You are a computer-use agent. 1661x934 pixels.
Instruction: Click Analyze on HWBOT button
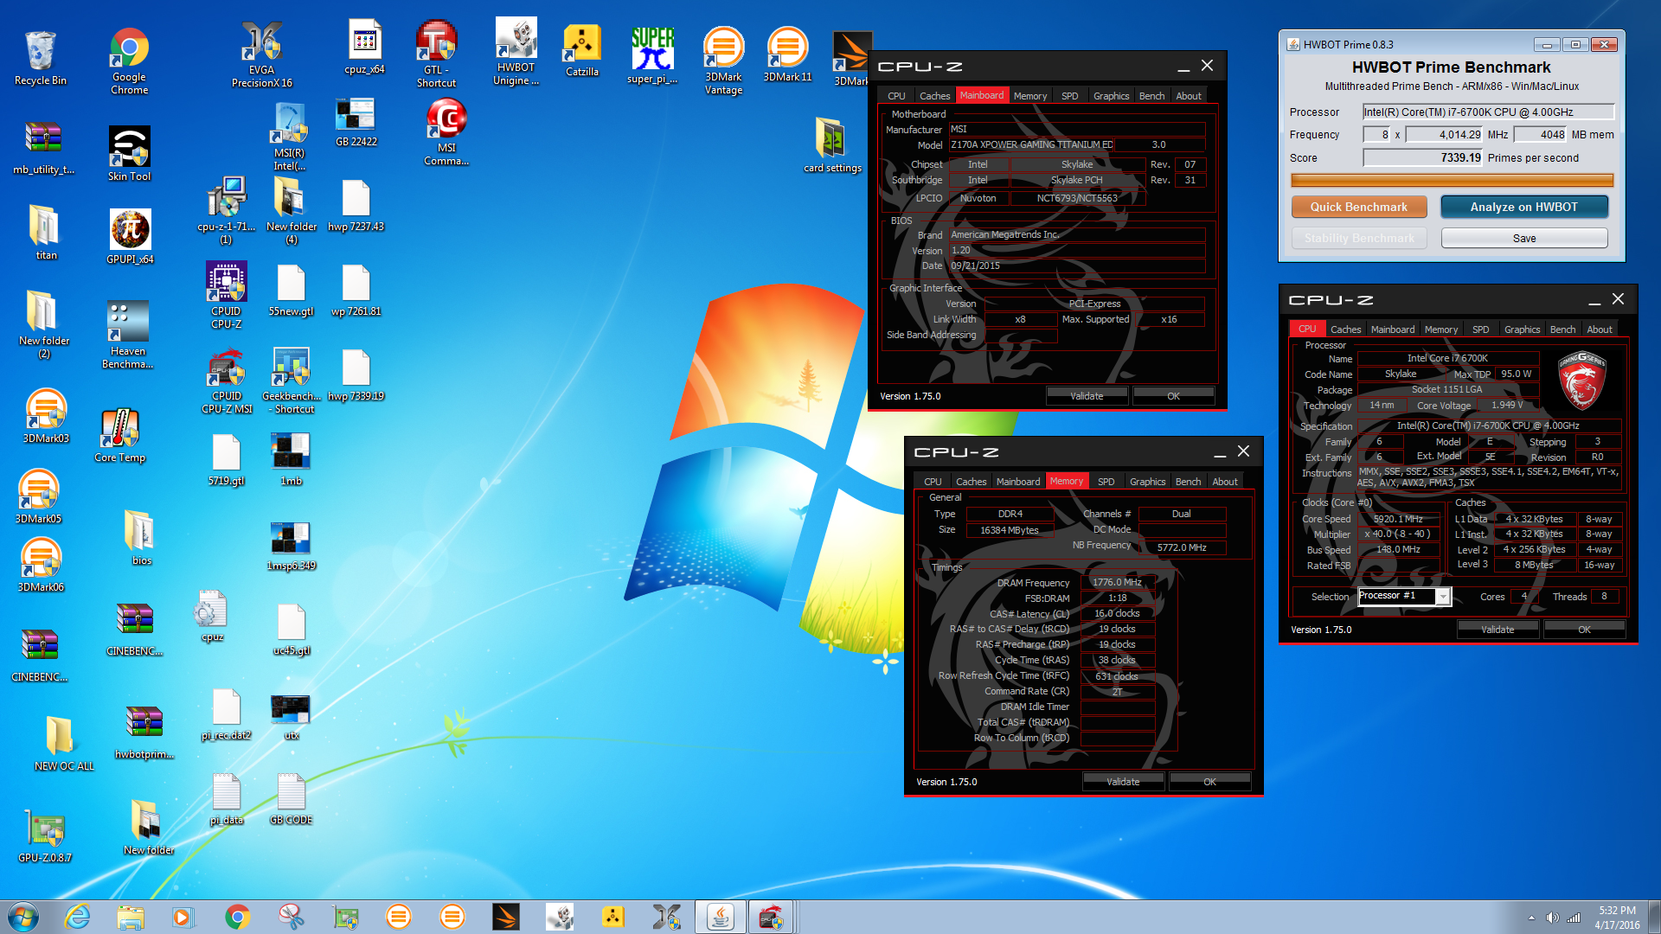click(1523, 207)
